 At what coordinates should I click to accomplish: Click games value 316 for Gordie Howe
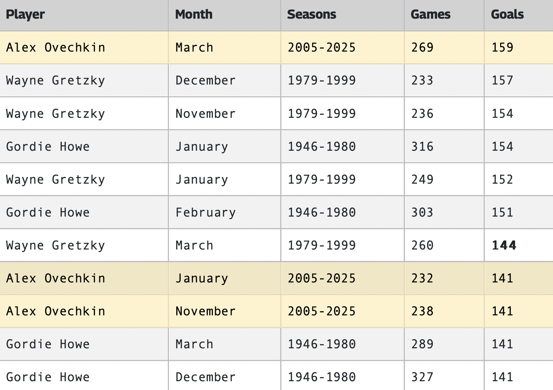point(422,146)
